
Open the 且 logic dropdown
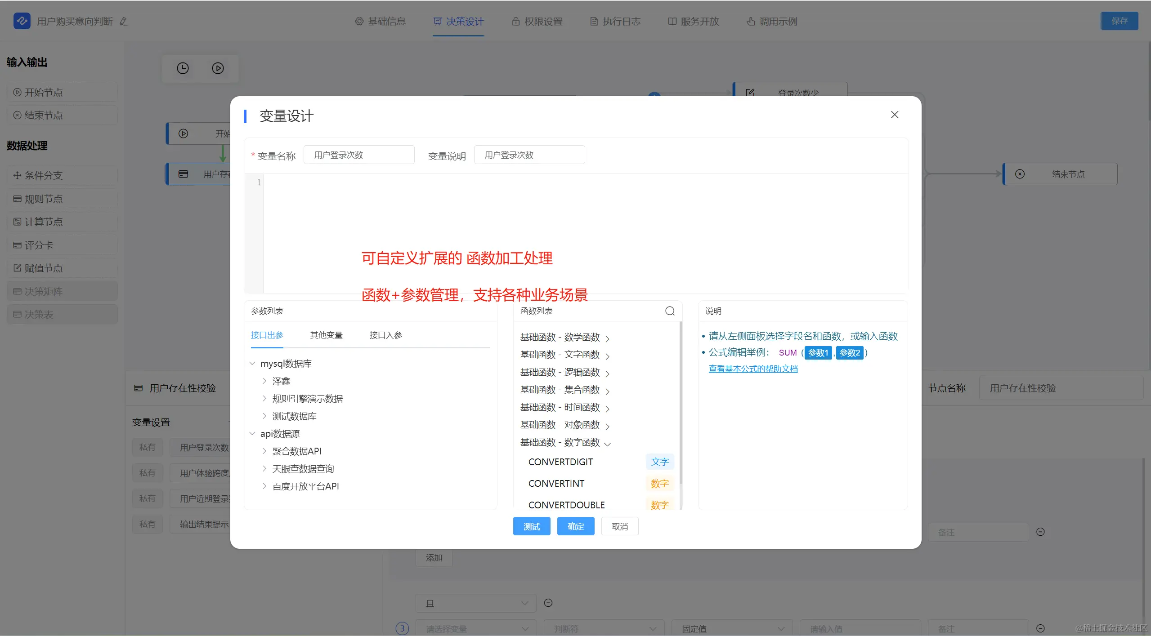[x=475, y=603]
